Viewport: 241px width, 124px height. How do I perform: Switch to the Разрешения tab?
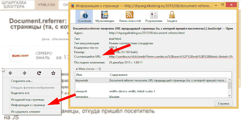click(x=154, y=17)
